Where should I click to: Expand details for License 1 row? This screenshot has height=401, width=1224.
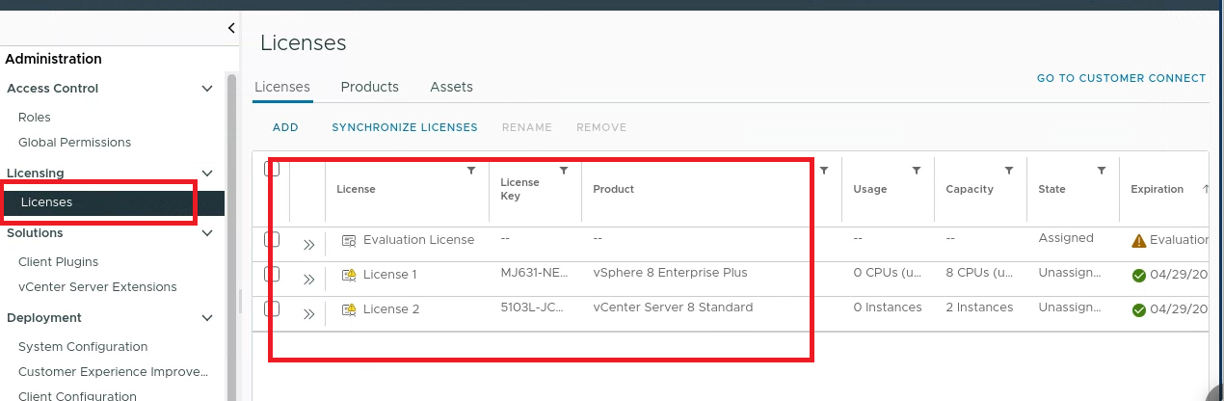(308, 280)
